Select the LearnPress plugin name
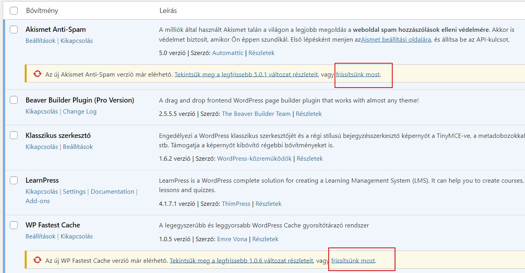Screen dimensions: 525x273 pos(42,180)
